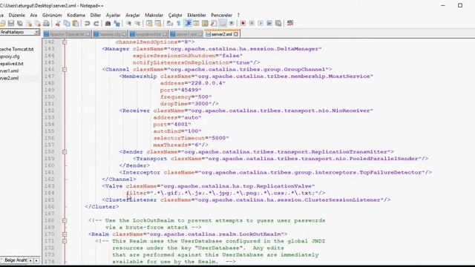Click the Zoom Out icon
This screenshot has height=267, width=475.
(x=137, y=23)
